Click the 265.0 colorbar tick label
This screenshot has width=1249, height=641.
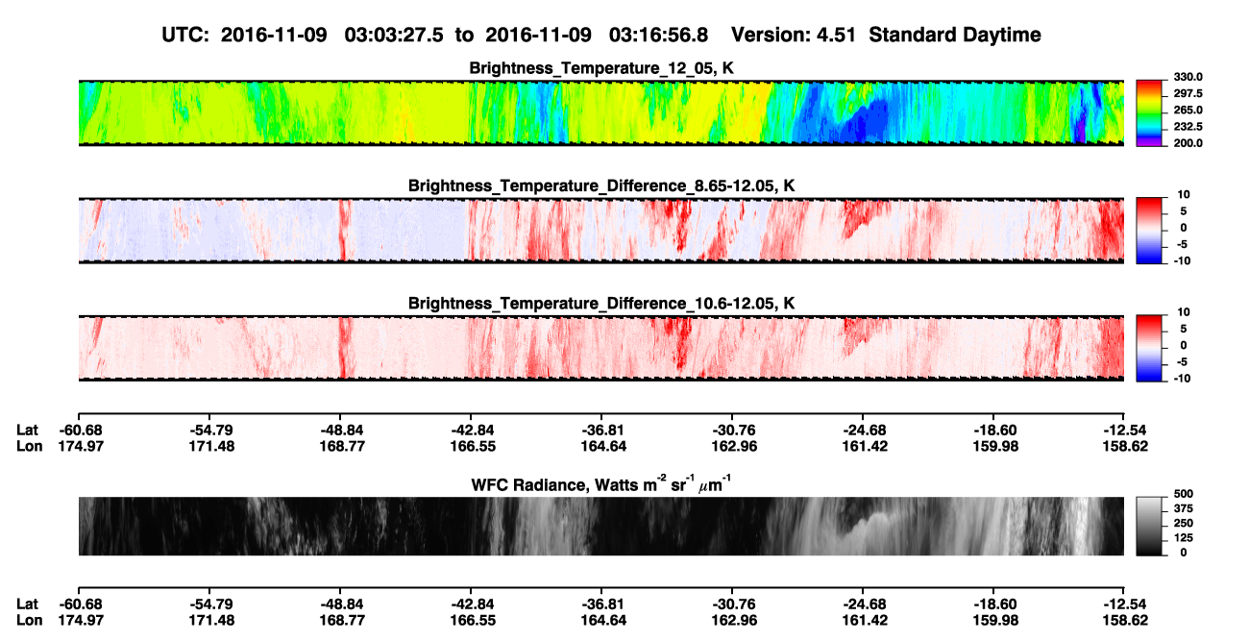pos(1187,111)
